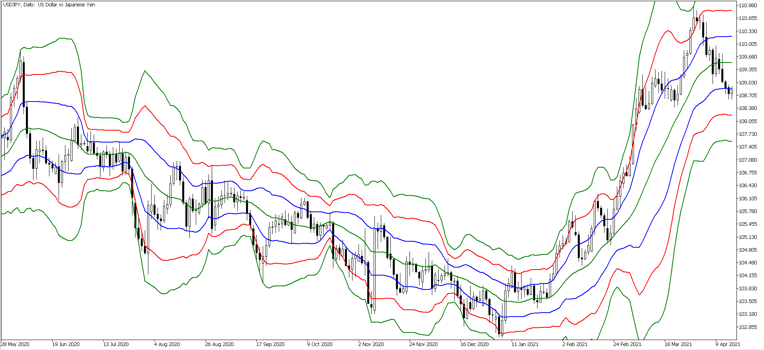Click the 104.155 price axis label
Screen dimensions: 764x350
[x=748, y=276]
